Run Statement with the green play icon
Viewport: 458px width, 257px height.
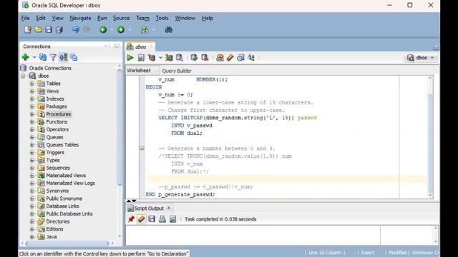coord(130,58)
